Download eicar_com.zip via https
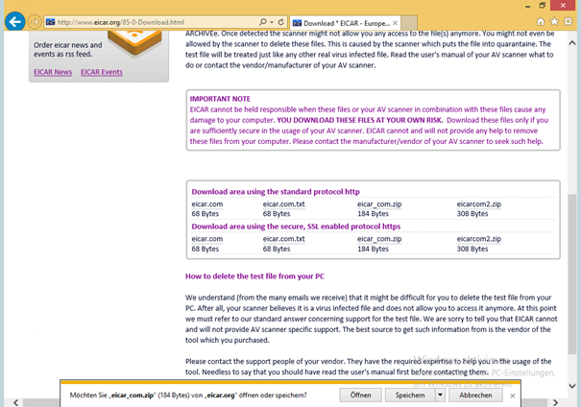Screen dimensions: 581x407 [x=379, y=239]
